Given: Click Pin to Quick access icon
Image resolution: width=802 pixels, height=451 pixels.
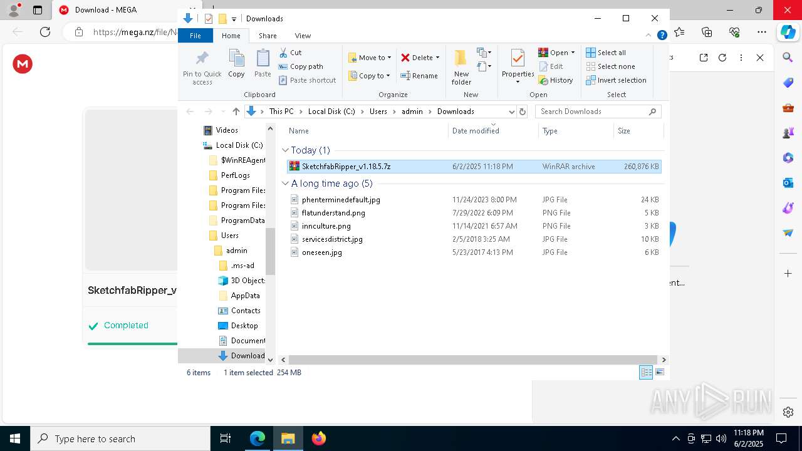Looking at the screenshot, I should pos(202,59).
